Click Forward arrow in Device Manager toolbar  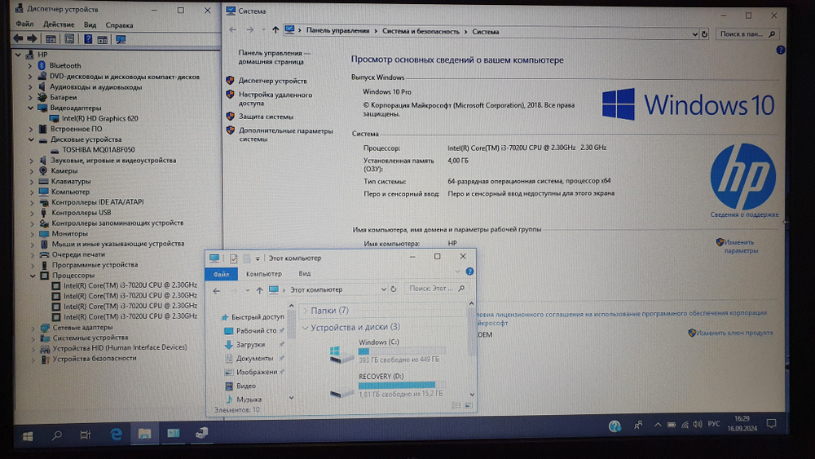click(32, 39)
